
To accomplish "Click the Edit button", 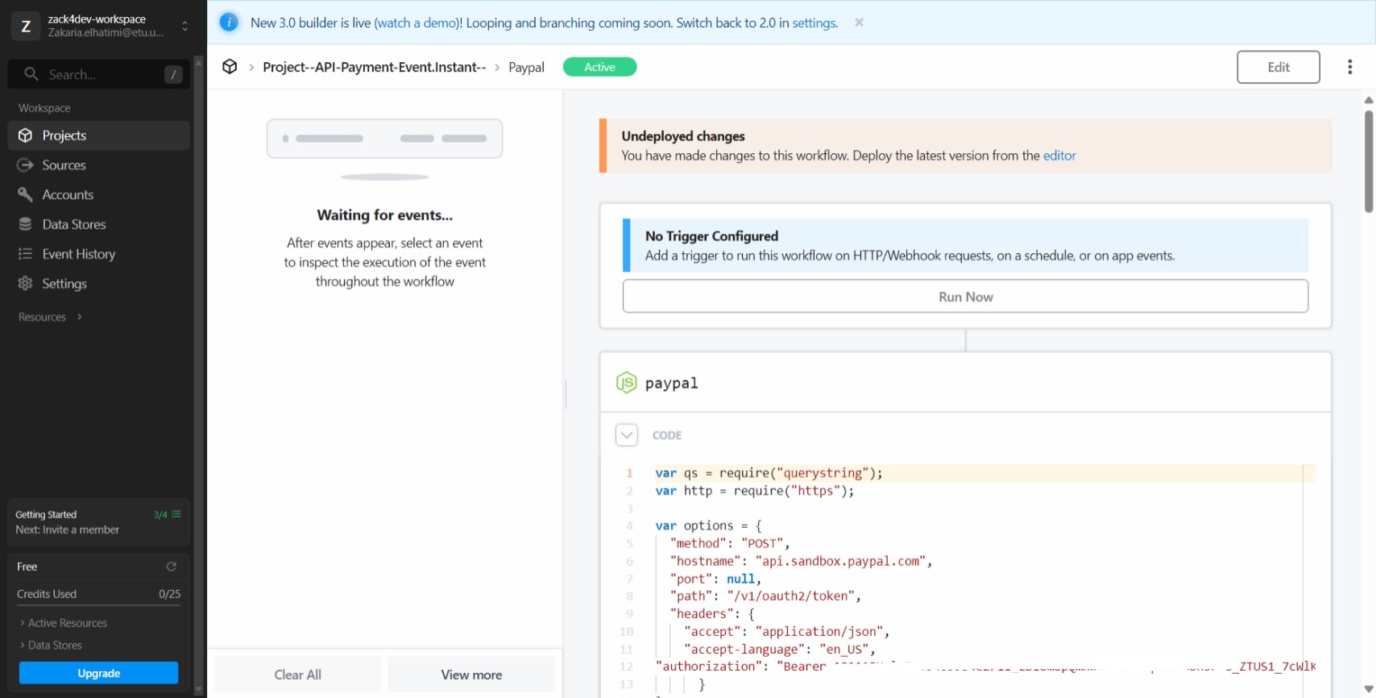I will 1279,67.
